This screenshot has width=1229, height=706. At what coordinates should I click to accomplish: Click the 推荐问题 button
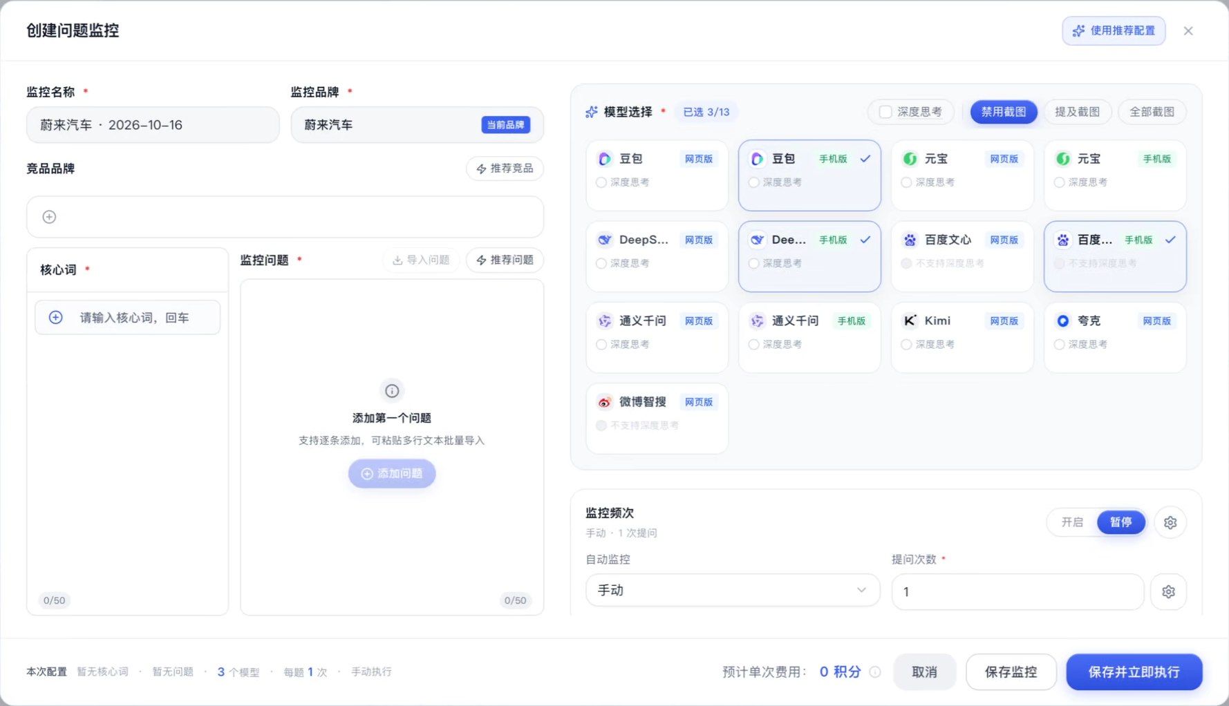(505, 260)
